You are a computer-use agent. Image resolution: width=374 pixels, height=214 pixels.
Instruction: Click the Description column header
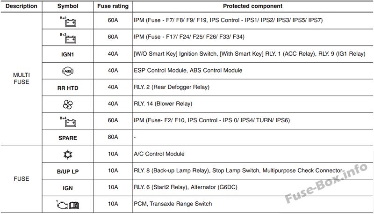21,6
